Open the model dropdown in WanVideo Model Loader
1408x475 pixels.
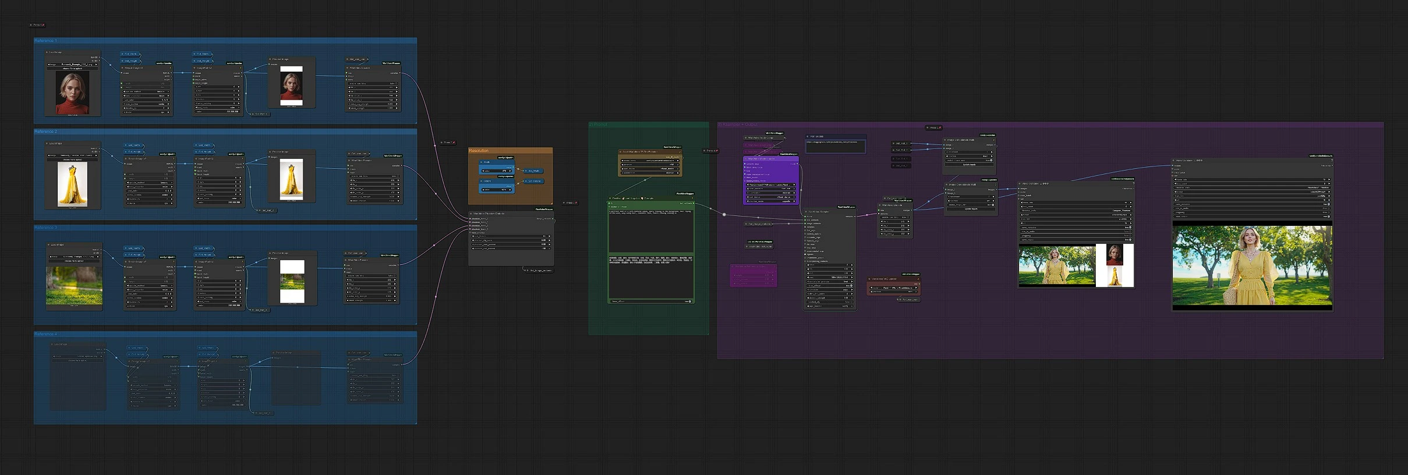point(772,185)
